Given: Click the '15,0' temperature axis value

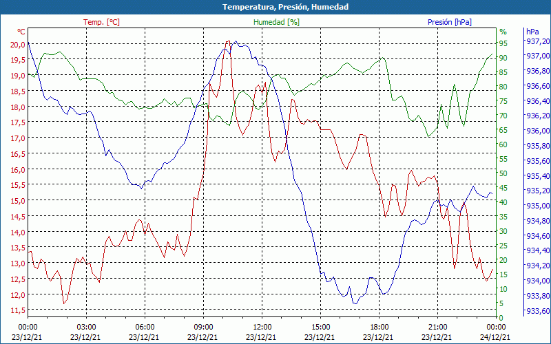Looking at the screenshot, I should coord(19,201).
